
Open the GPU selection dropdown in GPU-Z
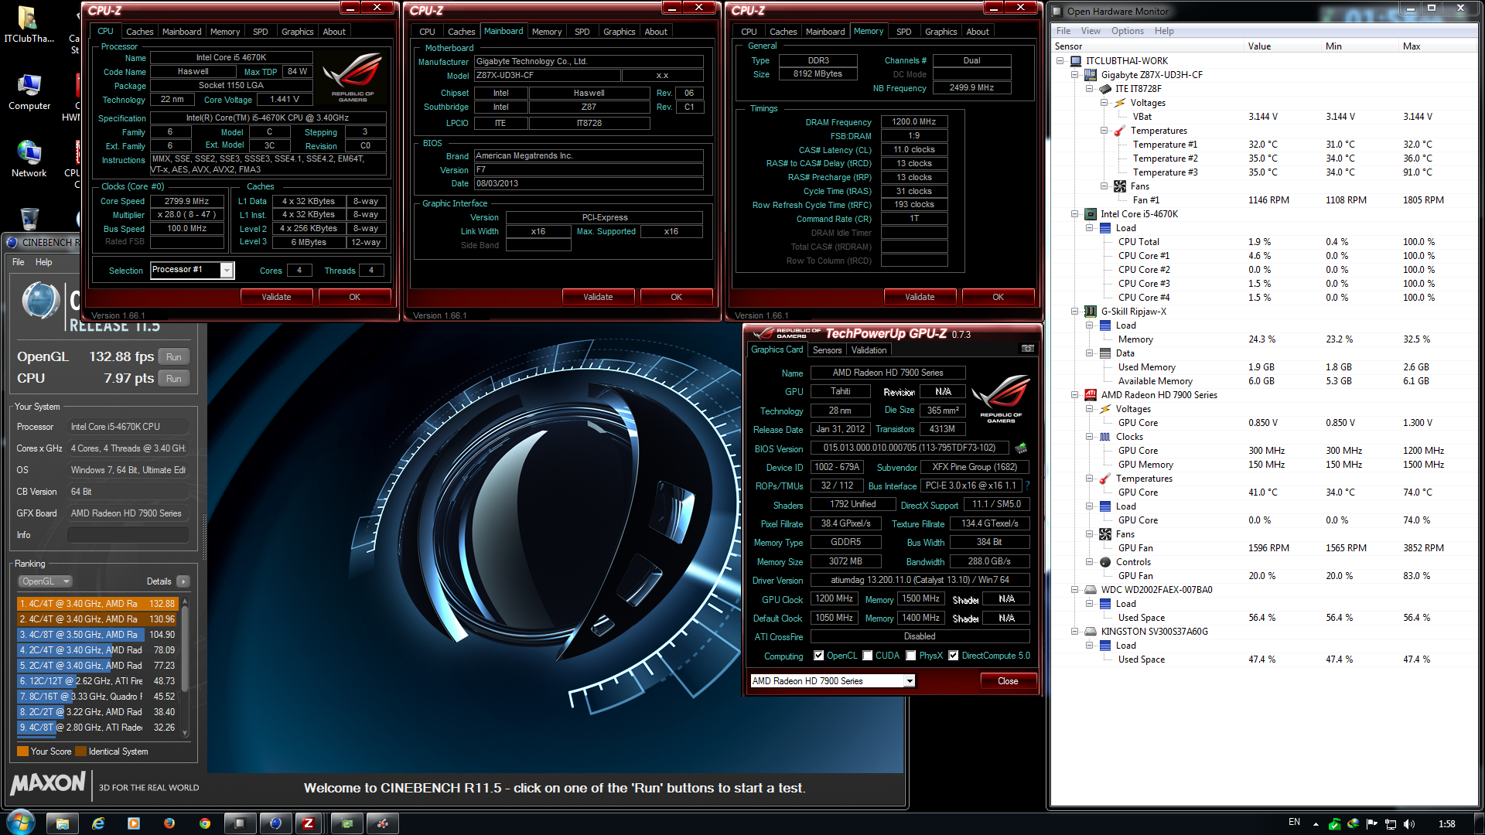click(x=910, y=681)
